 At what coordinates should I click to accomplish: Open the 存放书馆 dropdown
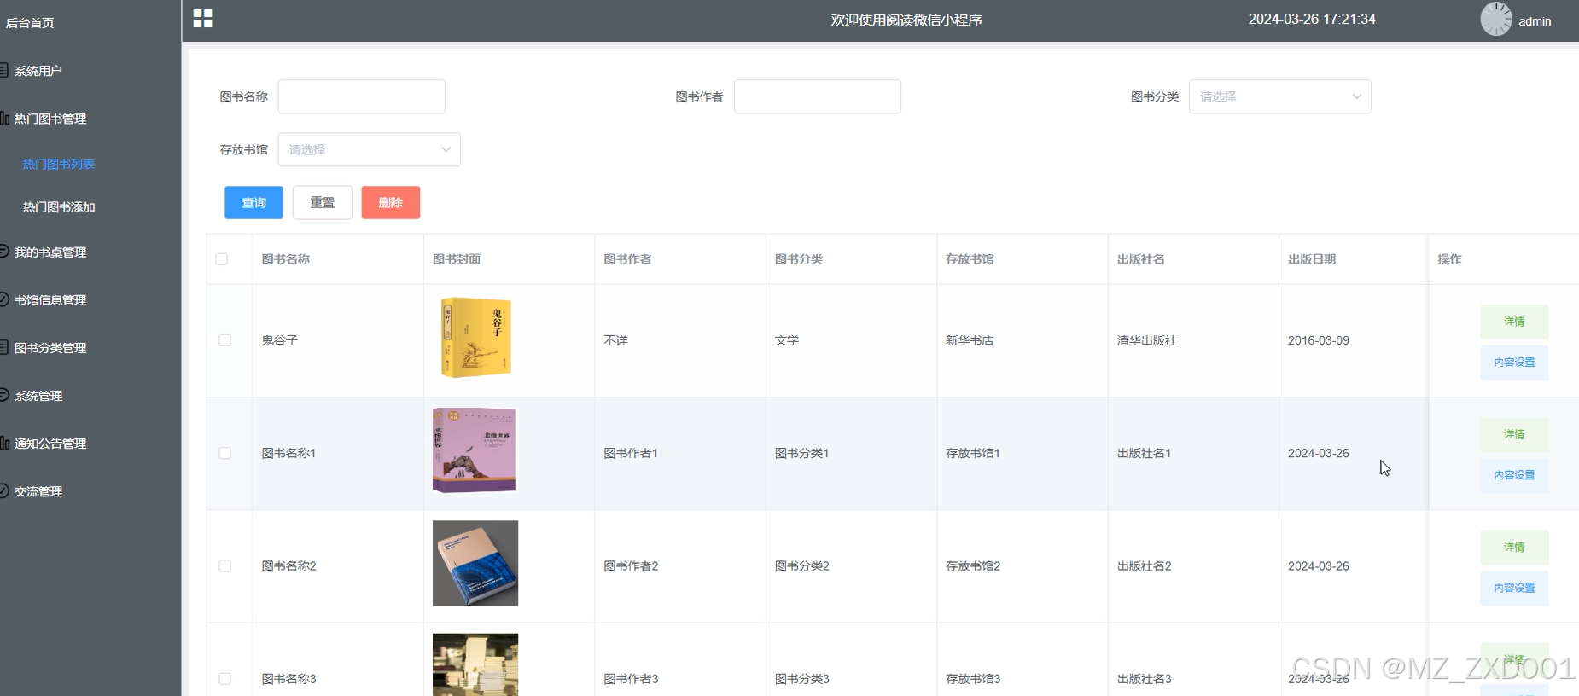(369, 149)
